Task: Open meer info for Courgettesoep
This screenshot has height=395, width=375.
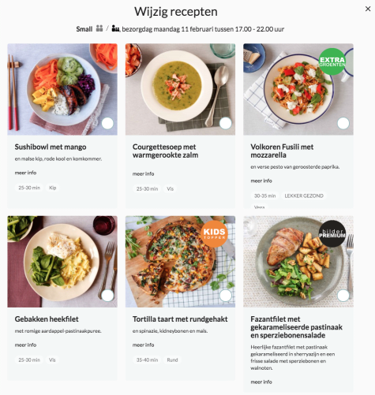Action: pos(144,173)
